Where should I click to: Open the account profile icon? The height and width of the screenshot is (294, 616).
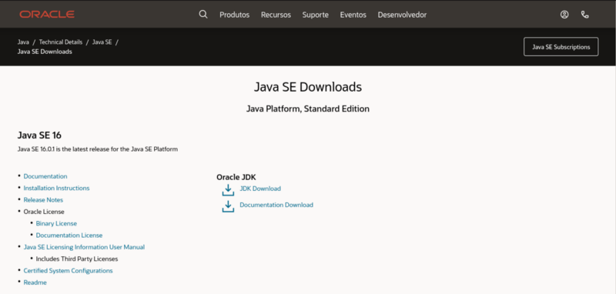[564, 15]
